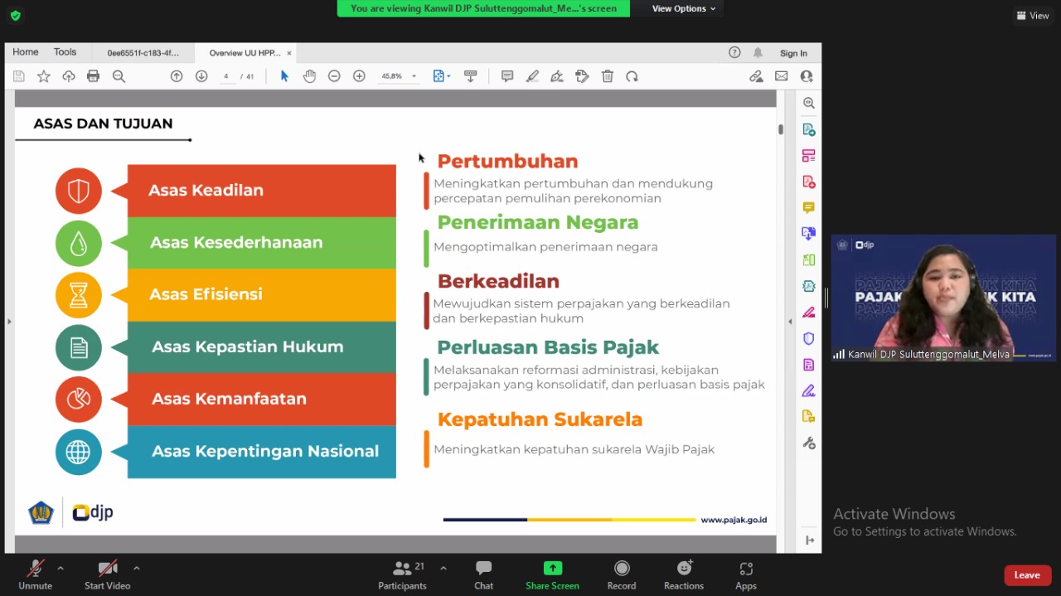
Task: Select the hand pan tool in PDF toolbar
Action: click(309, 76)
